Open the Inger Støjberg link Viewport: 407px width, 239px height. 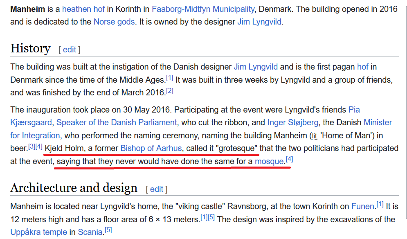(x=293, y=122)
